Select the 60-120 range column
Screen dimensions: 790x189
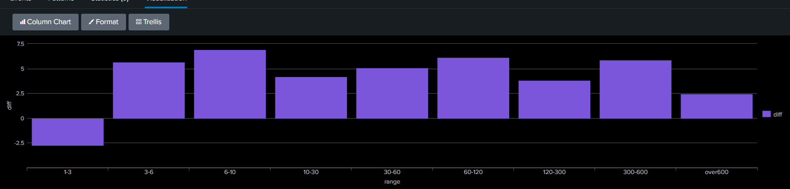tap(473, 88)
